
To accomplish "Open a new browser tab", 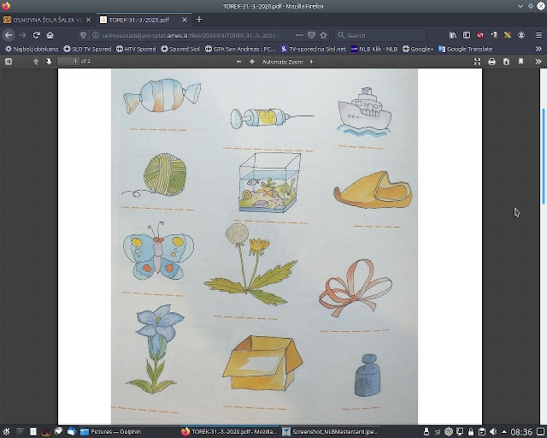I will (x=199, y=19).
